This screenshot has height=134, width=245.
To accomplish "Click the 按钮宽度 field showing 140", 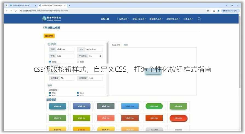I will coord(95,78).
